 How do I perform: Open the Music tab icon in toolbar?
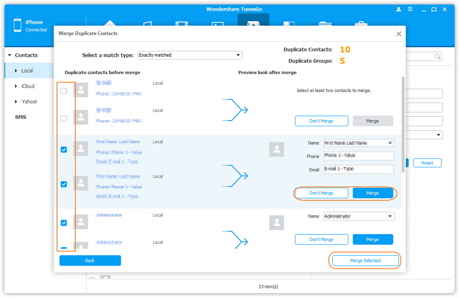[147, 25]
